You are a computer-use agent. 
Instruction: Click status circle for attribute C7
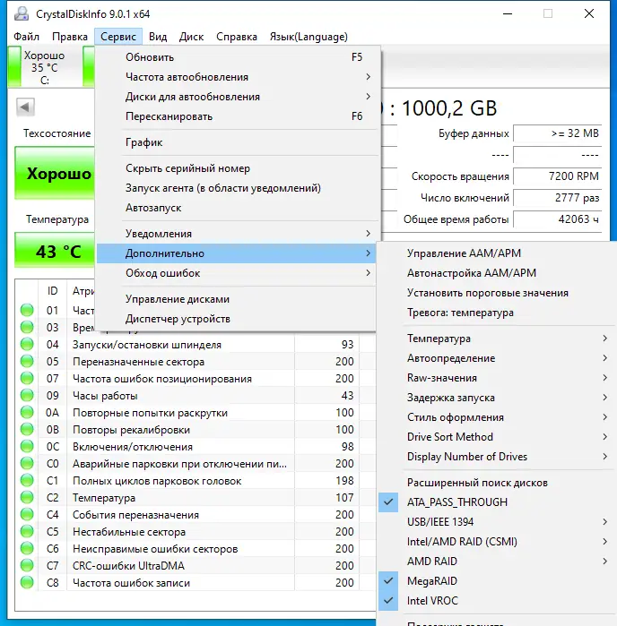tap(27, 566)
